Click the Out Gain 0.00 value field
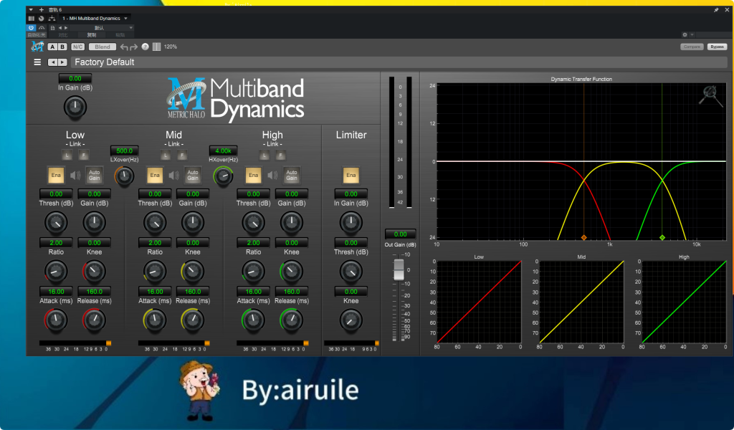The image size is (734, 430). tap(400, 234)
